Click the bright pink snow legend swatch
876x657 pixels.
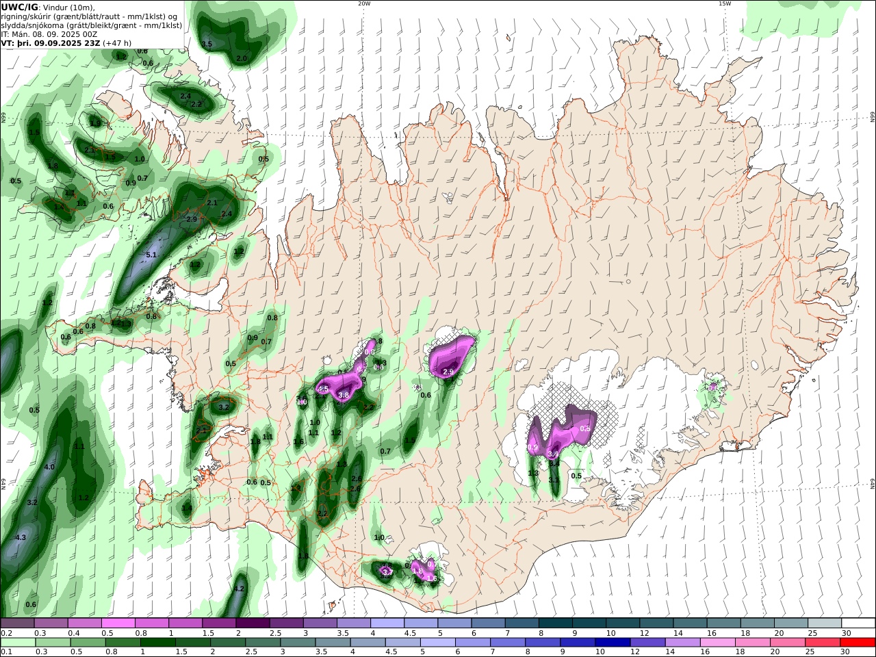coord(118,623)
